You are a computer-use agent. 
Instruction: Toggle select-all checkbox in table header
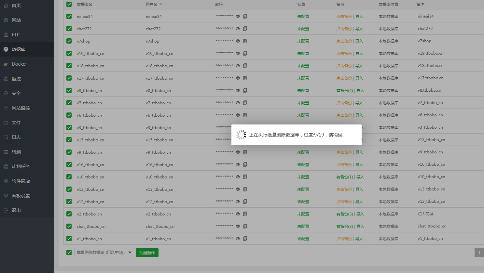click(x=69, y=4)
